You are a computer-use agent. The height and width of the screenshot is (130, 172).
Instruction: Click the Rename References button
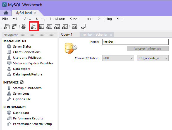pos(148,49)
